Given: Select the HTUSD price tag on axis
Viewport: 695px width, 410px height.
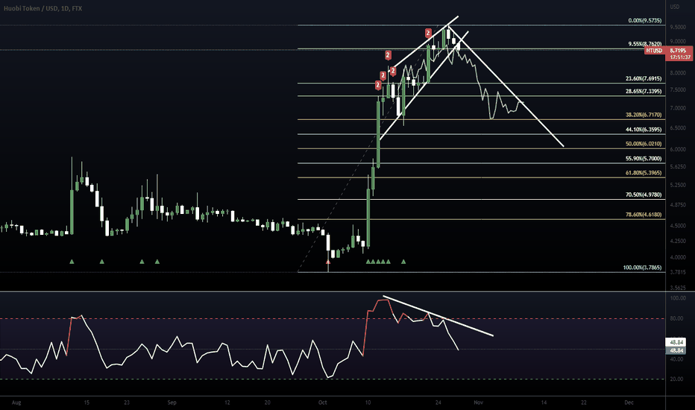Looking at the screenshot, I should [654, 51].
